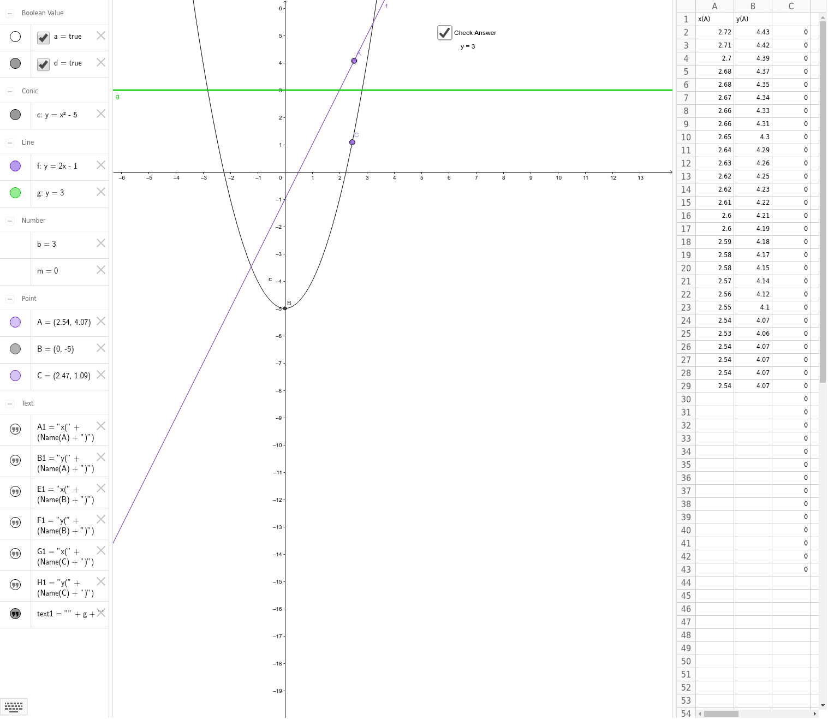828x719 pixels.
Task: Uncheck the d = true checkbox
Action: click(43, 64)
